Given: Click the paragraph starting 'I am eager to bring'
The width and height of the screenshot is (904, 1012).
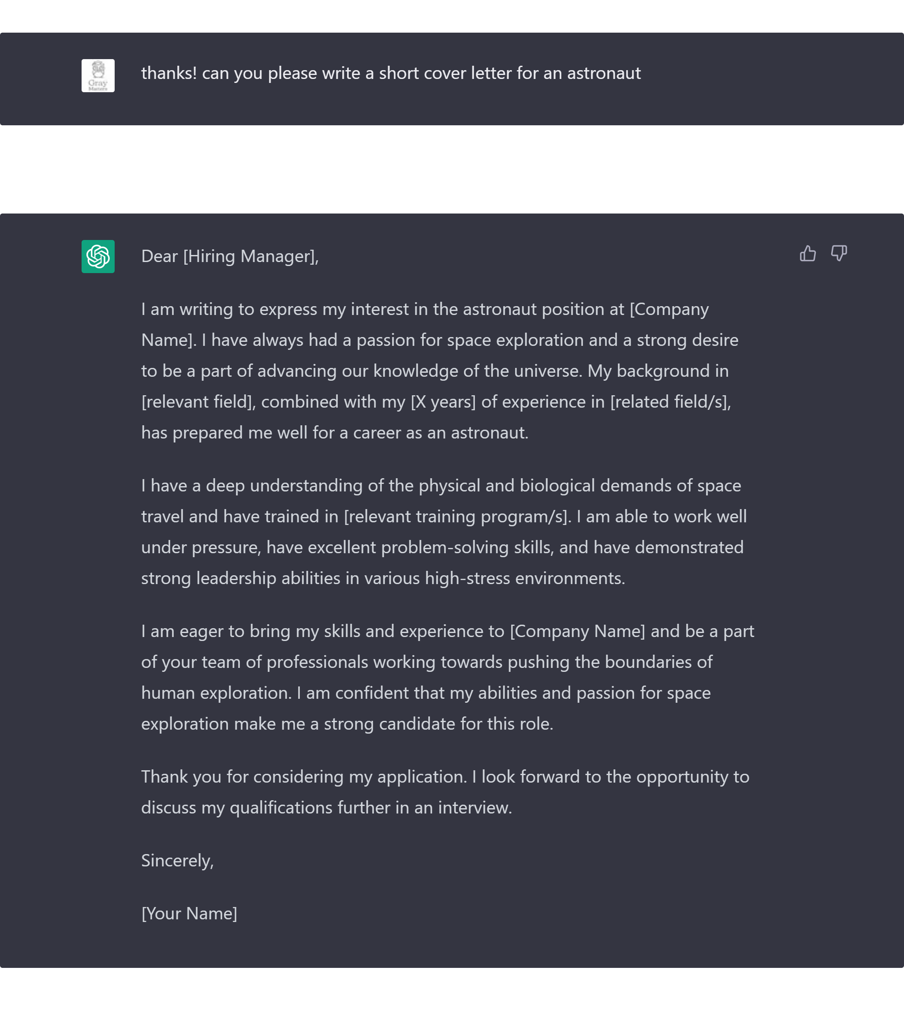Looking at the screenshot, I should coord(448,678).
